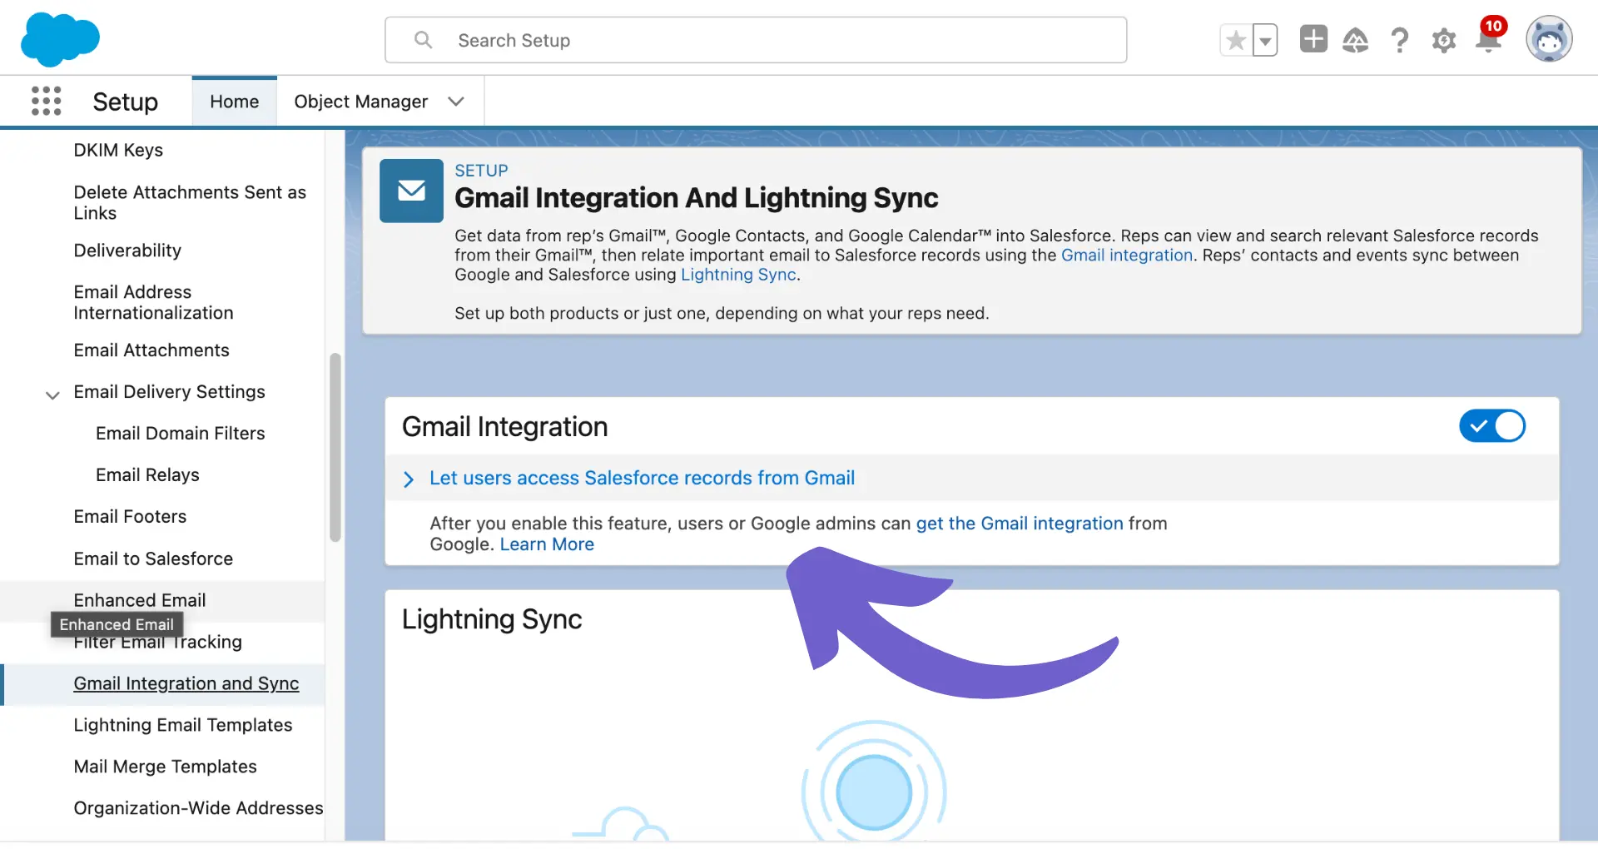The height and width of the screenshot is (849, 1598).
Task: Open the Object Manager tab
Action: click(360, 102)
